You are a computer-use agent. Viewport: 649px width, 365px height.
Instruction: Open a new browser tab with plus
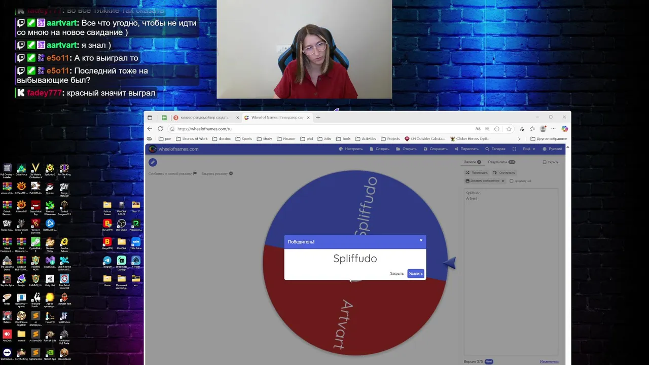coord(318,117)
